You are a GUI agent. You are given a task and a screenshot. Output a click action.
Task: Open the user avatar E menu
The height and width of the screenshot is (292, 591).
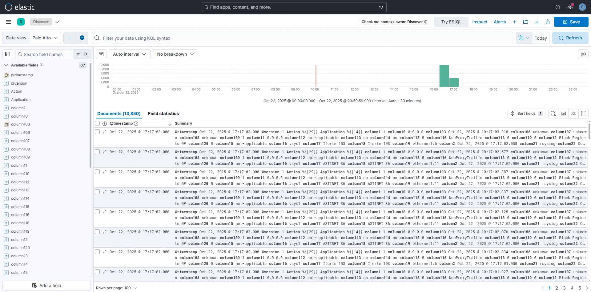(x=582, y=7)
